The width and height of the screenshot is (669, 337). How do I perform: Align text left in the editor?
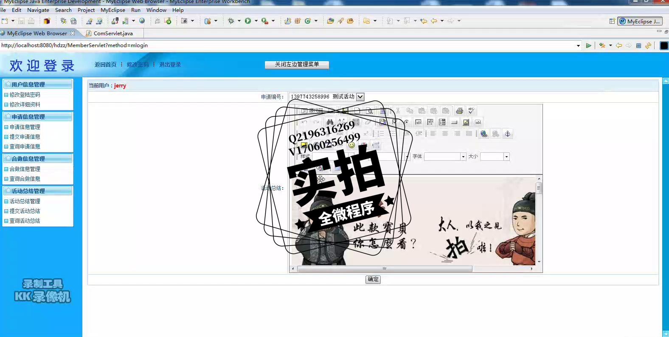[433, 134]
